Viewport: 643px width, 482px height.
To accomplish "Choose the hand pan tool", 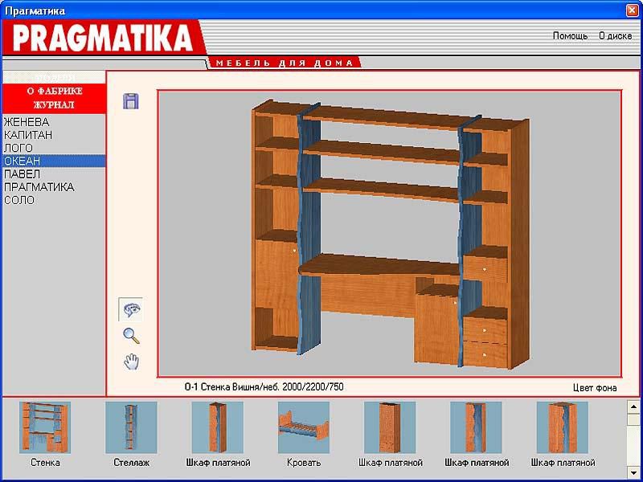I will [x=131, y=361].
